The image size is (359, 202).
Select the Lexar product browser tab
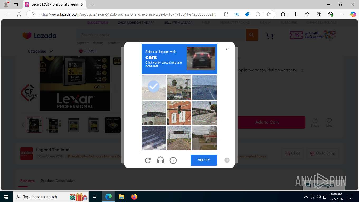point(55,4)
